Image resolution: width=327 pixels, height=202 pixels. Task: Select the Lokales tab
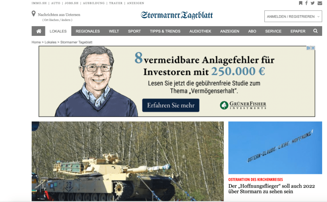[58, 31]
